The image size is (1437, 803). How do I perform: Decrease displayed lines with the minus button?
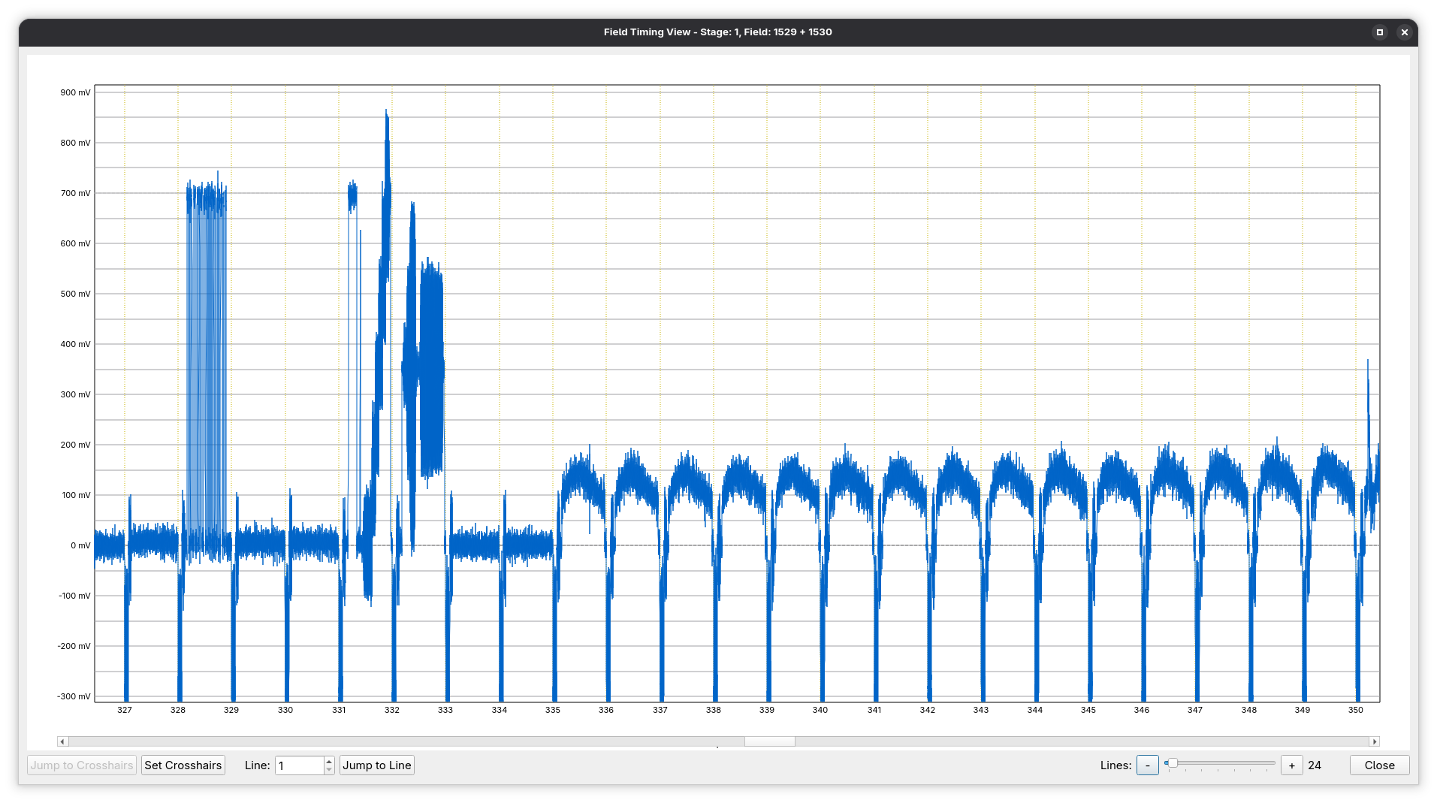(x=1147, y=765)
